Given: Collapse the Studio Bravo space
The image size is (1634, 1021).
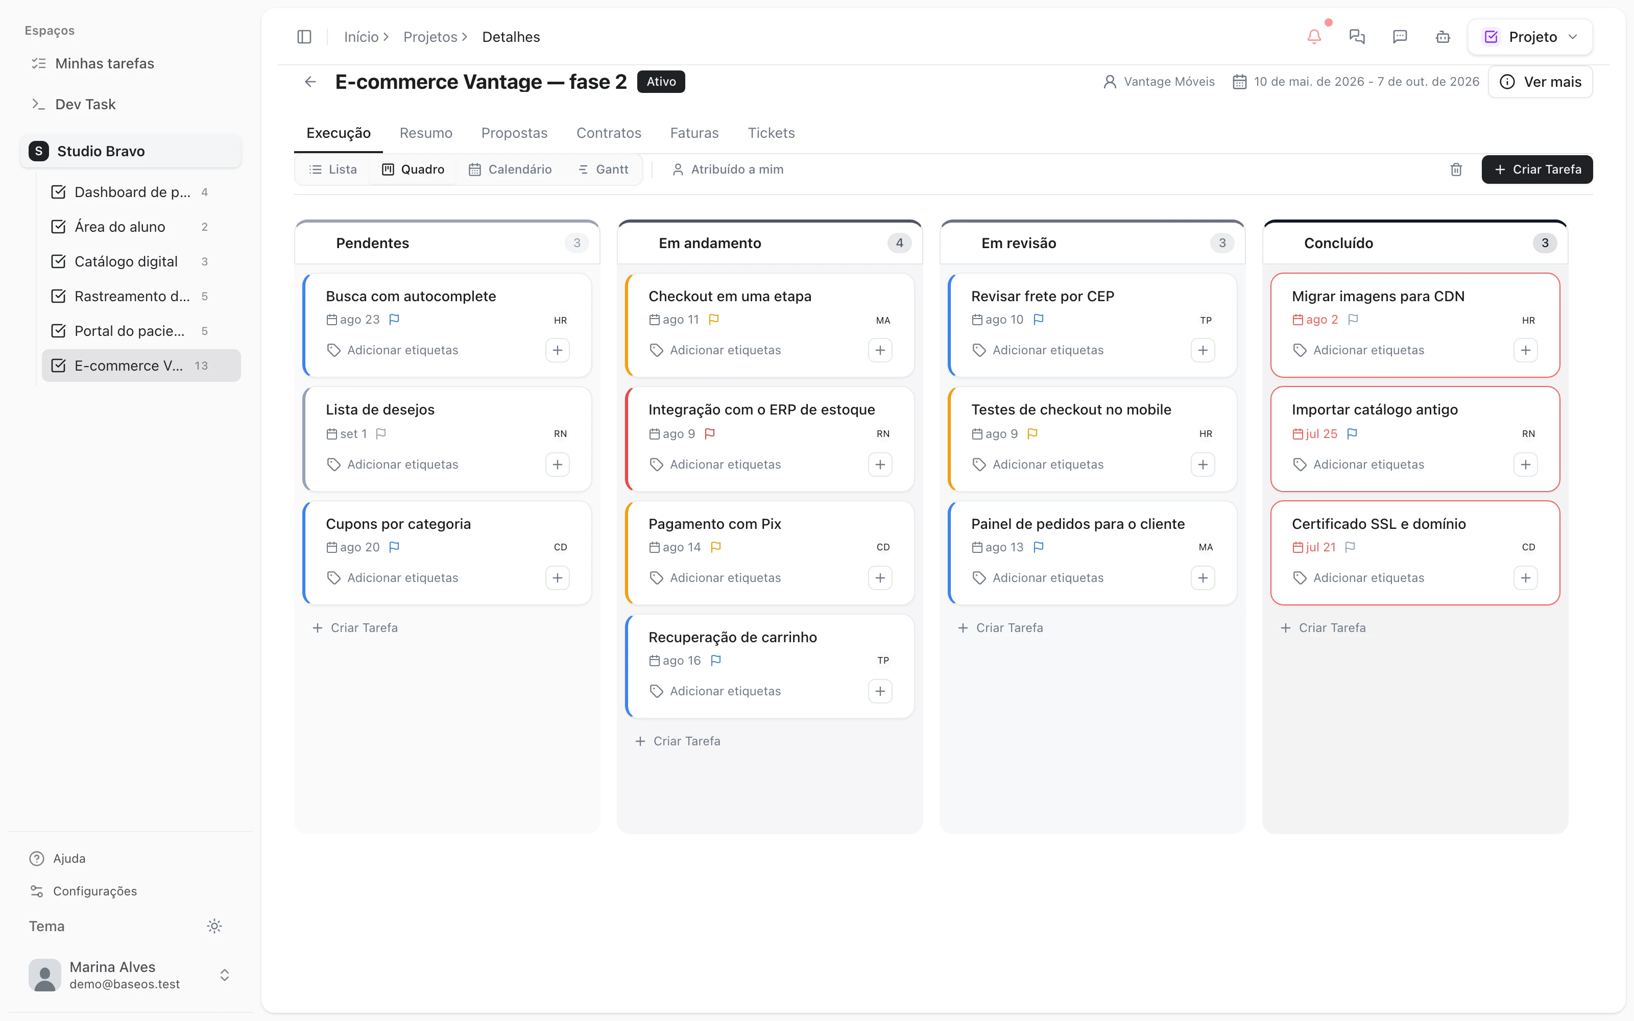Looking at the screenshot, I should click(x=130, y=151).
